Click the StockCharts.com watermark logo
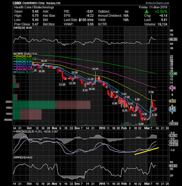The image size is (182, 186). (x=157, y=3)
